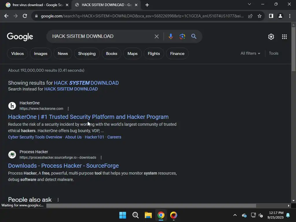Filter results by Finance
Screen dimensions: 296x222
pyautogui.click(x=177, y=53)
